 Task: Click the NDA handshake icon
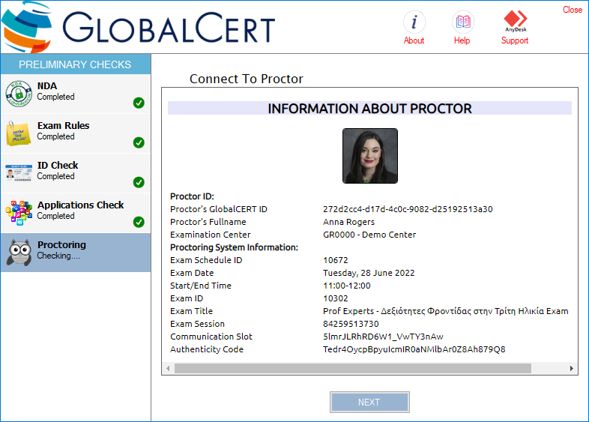(x=18, y=93)
